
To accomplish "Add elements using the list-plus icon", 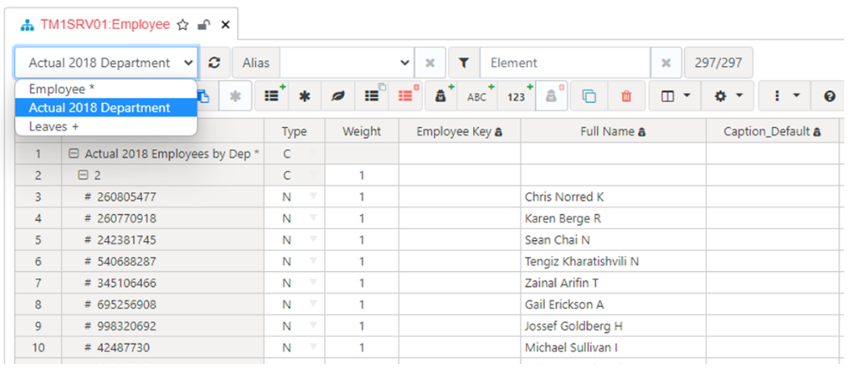I will [273, 96].
